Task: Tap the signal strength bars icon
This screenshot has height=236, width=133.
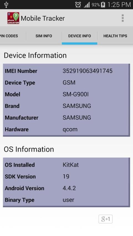Action: [87, 5]
